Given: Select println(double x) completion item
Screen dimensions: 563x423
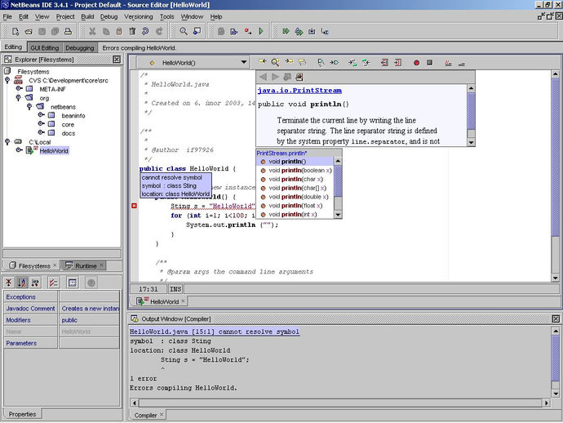Looking at the screenshot, I should point(295,197).
